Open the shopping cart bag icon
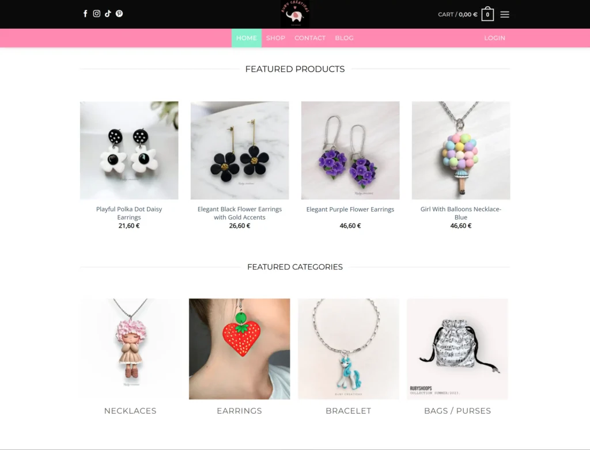The image size is (590, 450). [487, 14]
